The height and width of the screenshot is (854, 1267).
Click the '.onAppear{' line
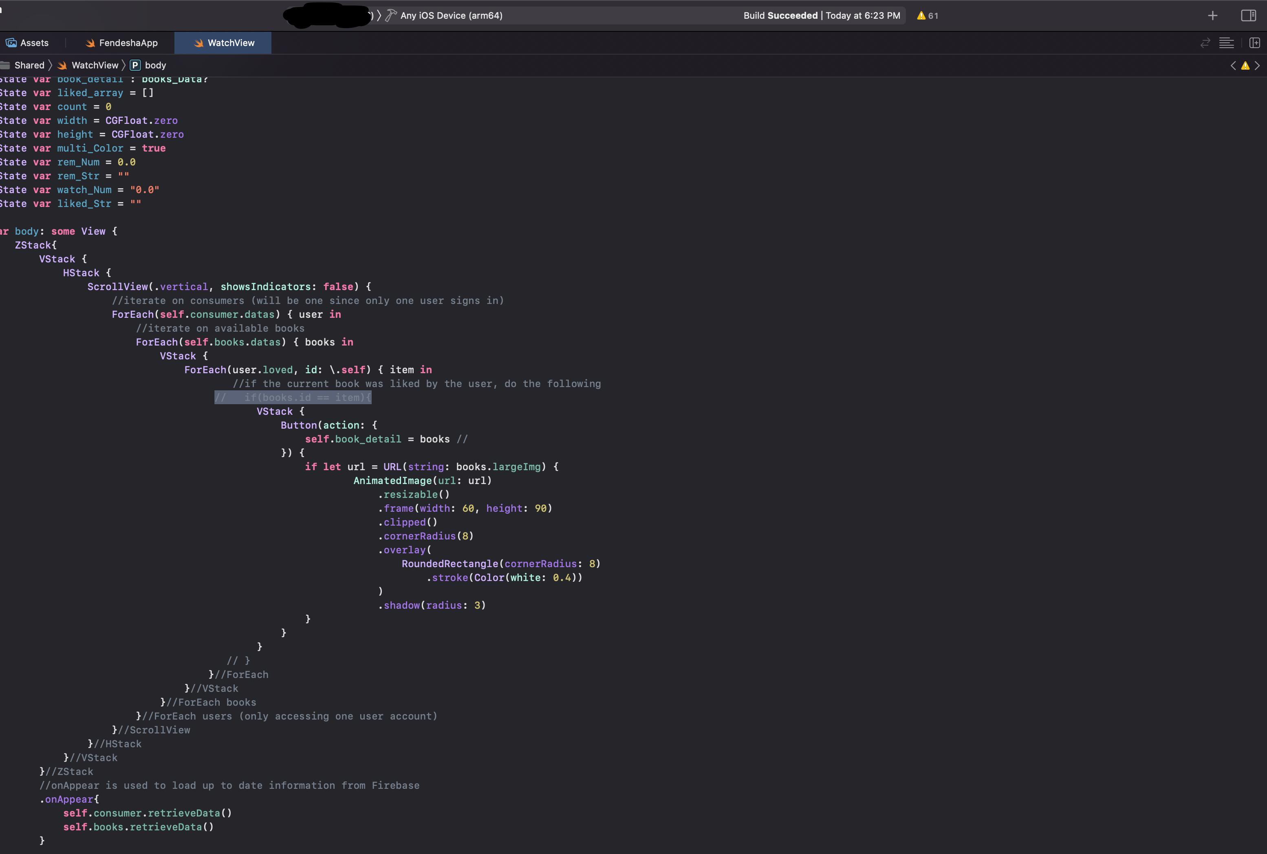(x=69, y=799)
